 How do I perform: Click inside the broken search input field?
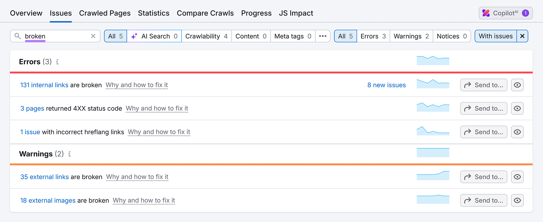pos(54,36)
